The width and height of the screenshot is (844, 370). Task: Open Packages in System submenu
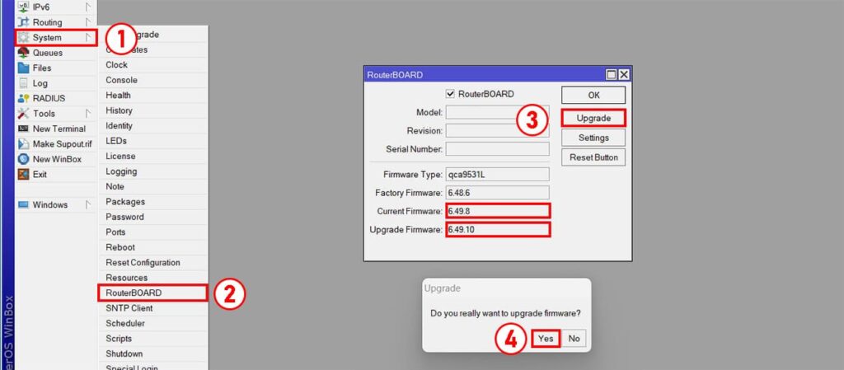click(x=152, y=202)
